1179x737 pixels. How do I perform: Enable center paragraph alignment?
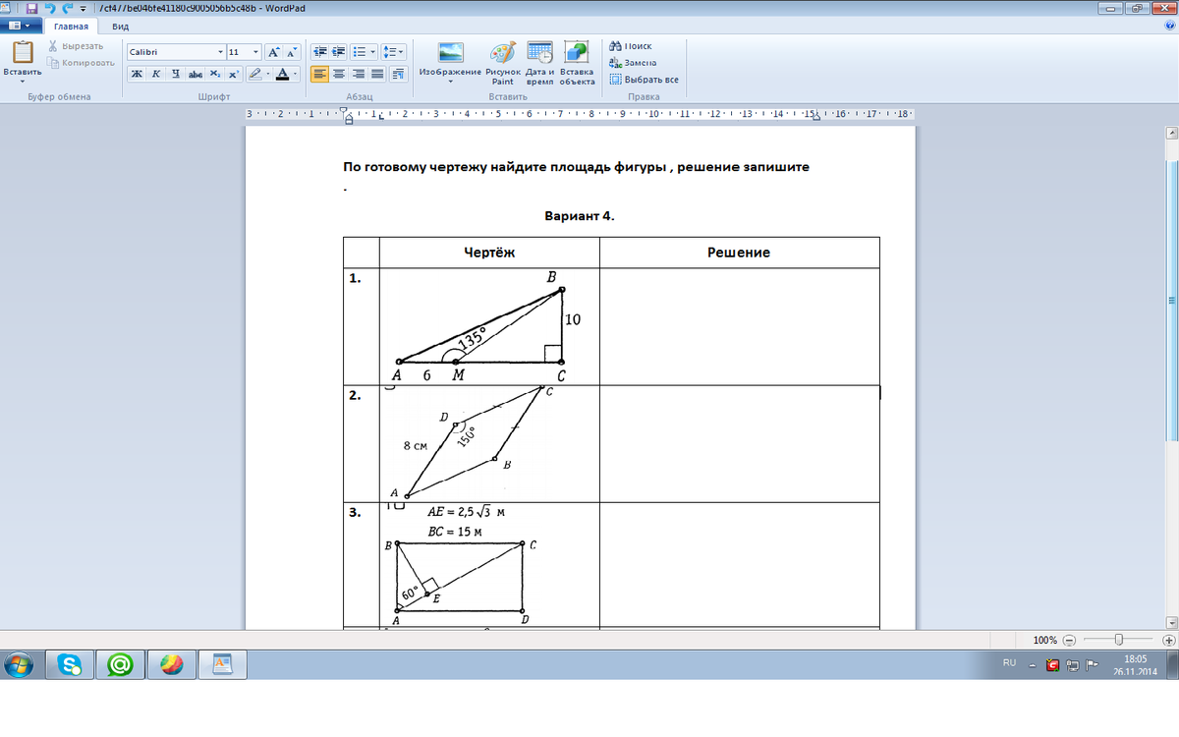coord(339,74)
